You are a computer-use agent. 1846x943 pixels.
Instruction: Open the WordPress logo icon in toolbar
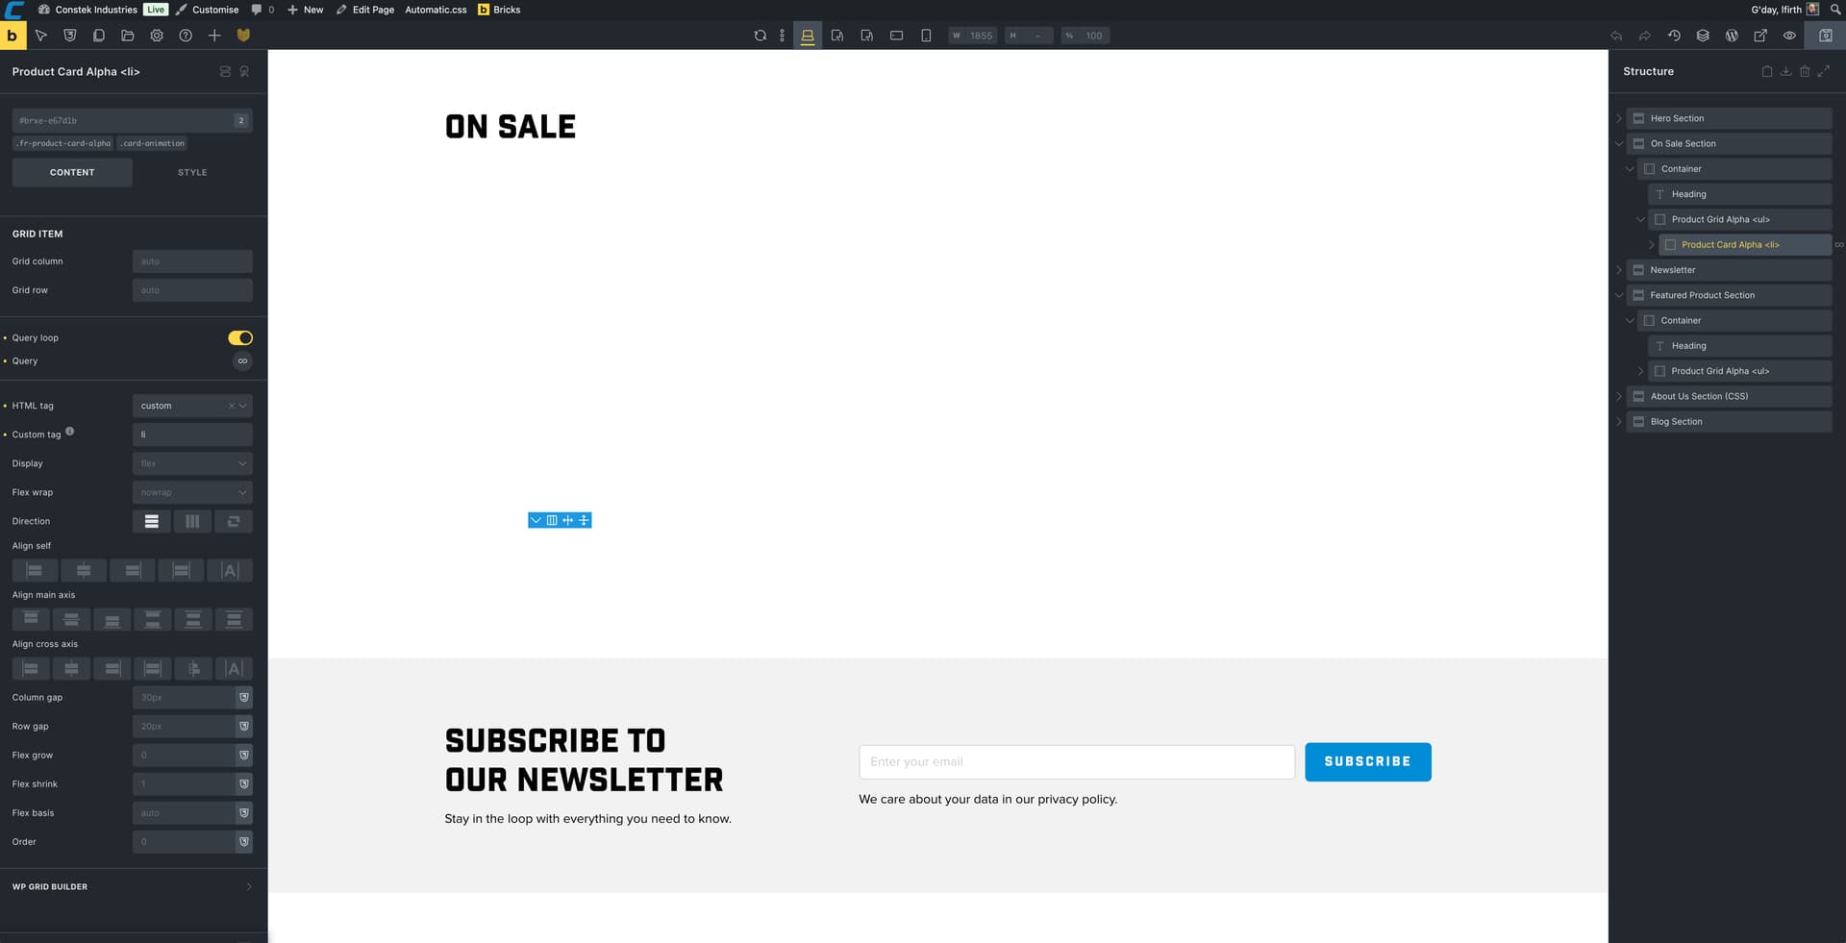point(1732,36)
